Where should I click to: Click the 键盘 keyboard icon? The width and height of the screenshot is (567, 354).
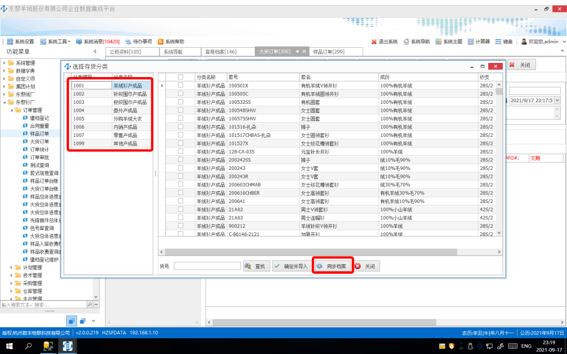(504, 41)
